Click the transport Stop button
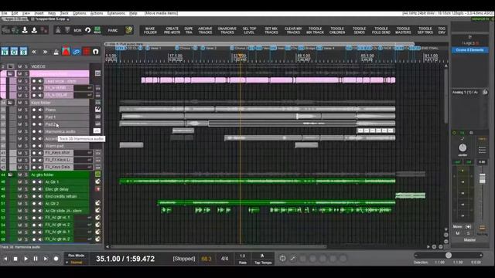This screenshot has height=278, width=495. [x=15, y=259]
